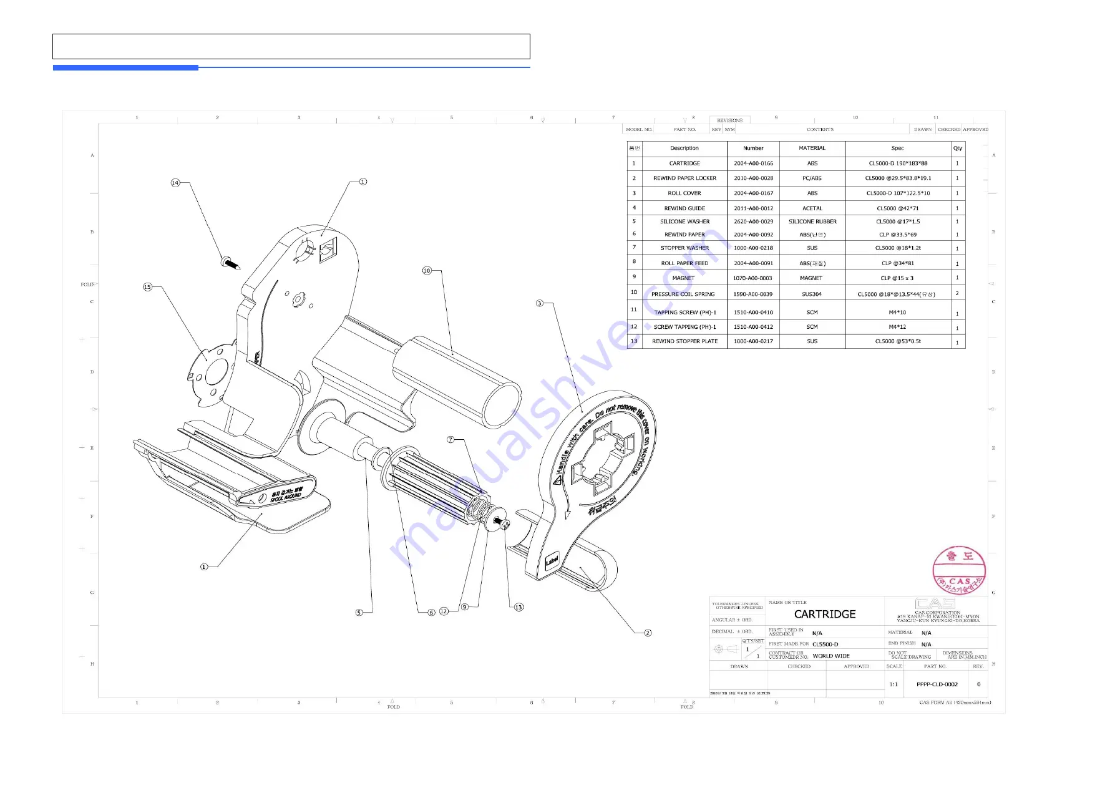Select the 'REWIND STOPPER PLATE' cell
Image resolution: width=1115 pixels, height=788 pixels.
684,341
